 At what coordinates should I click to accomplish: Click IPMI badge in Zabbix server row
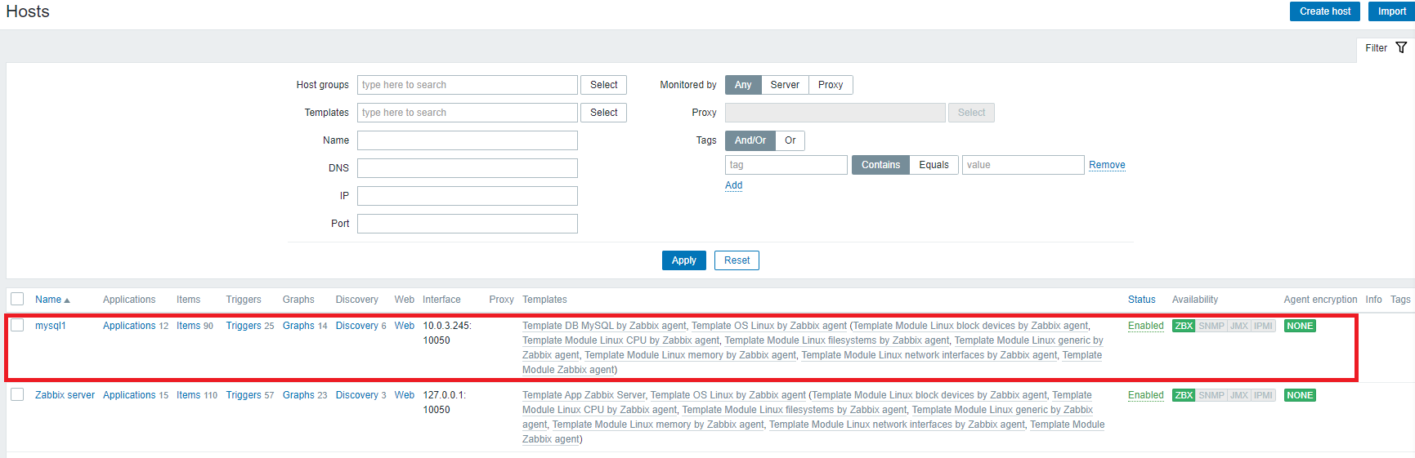click(x=1264, y=395)
